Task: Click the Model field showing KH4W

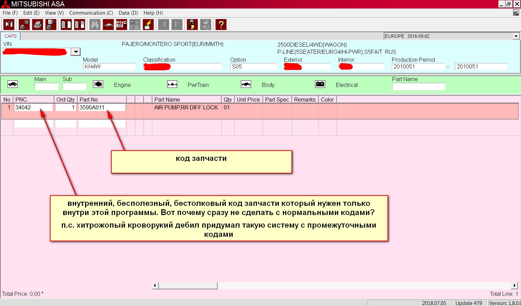Action: [109, 67]
